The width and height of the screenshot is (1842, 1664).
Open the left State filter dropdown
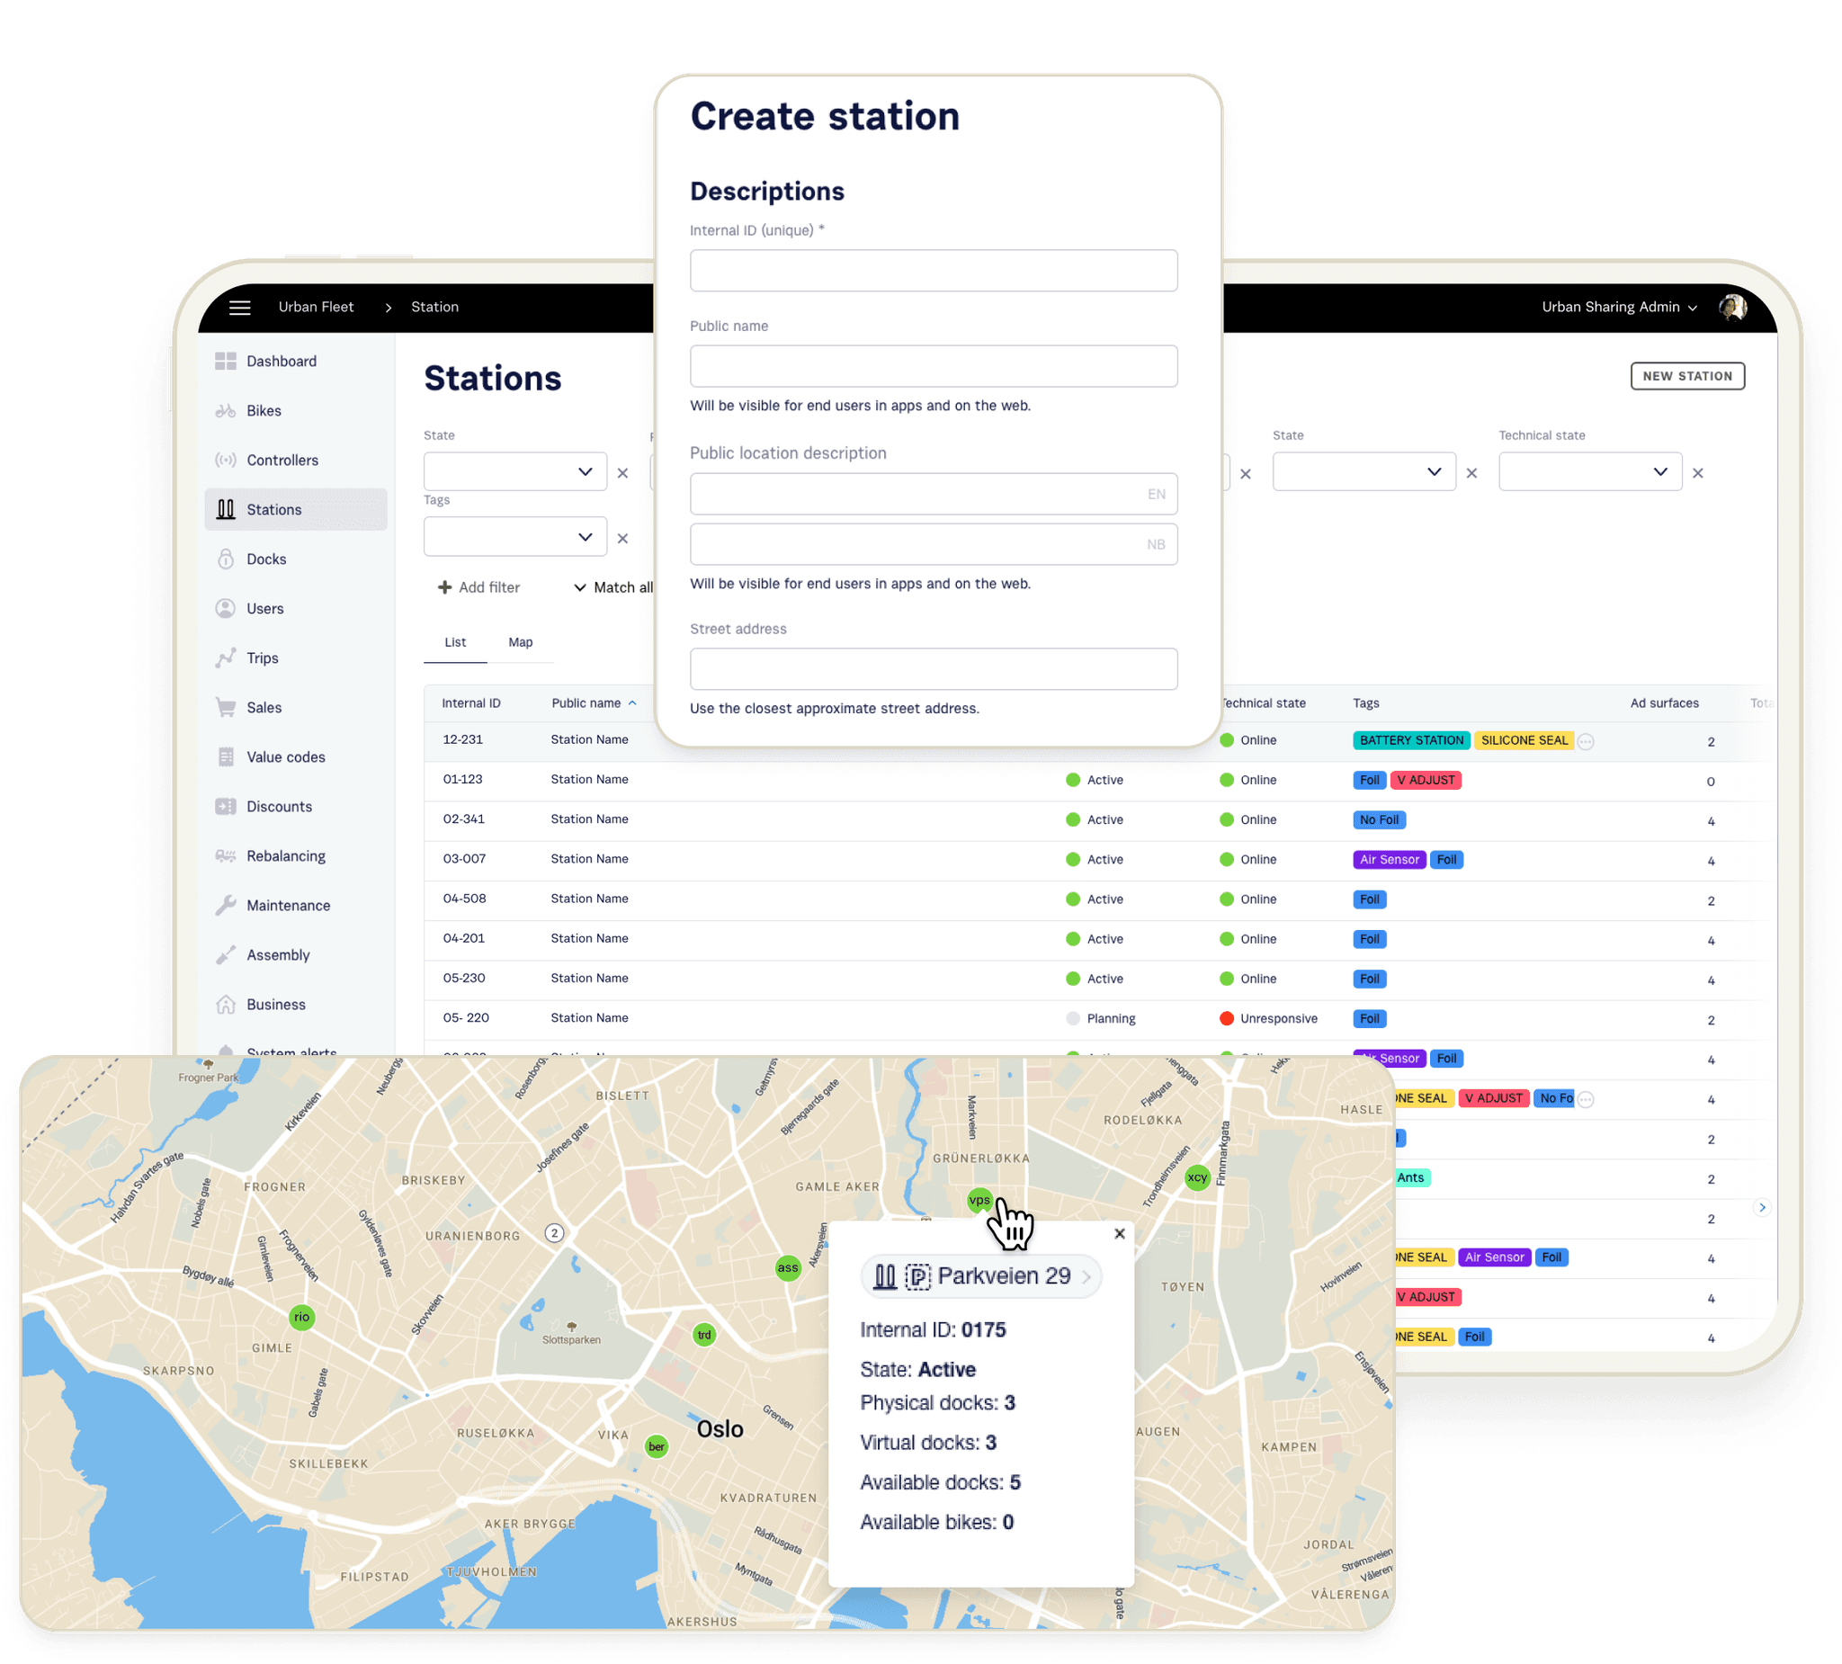pyautogui.click(x=515, y=471)
